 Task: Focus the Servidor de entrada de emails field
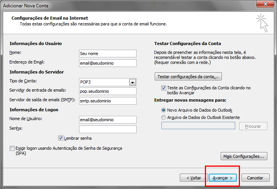(108, 91)
